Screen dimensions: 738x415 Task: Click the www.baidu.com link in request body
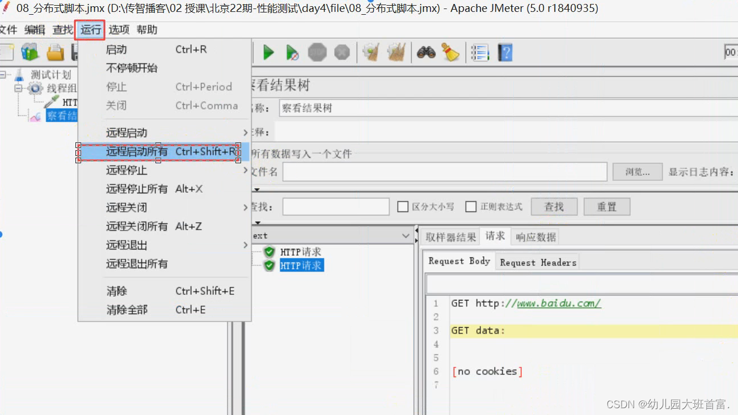[559, 303]
